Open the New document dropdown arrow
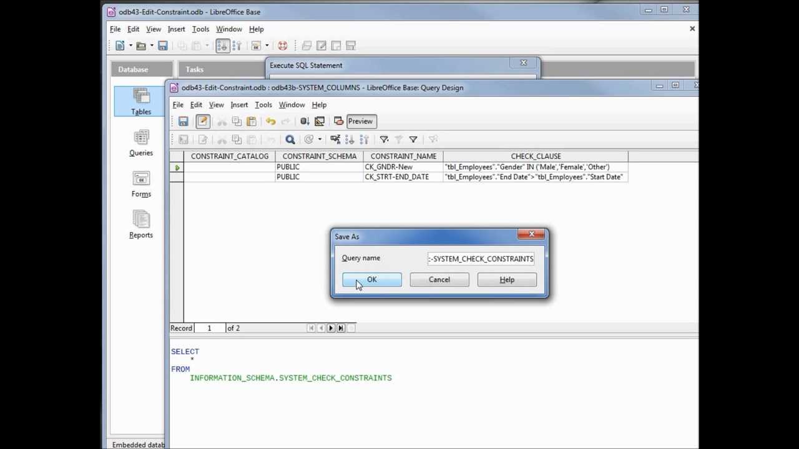799x449 pixels. 130,46
